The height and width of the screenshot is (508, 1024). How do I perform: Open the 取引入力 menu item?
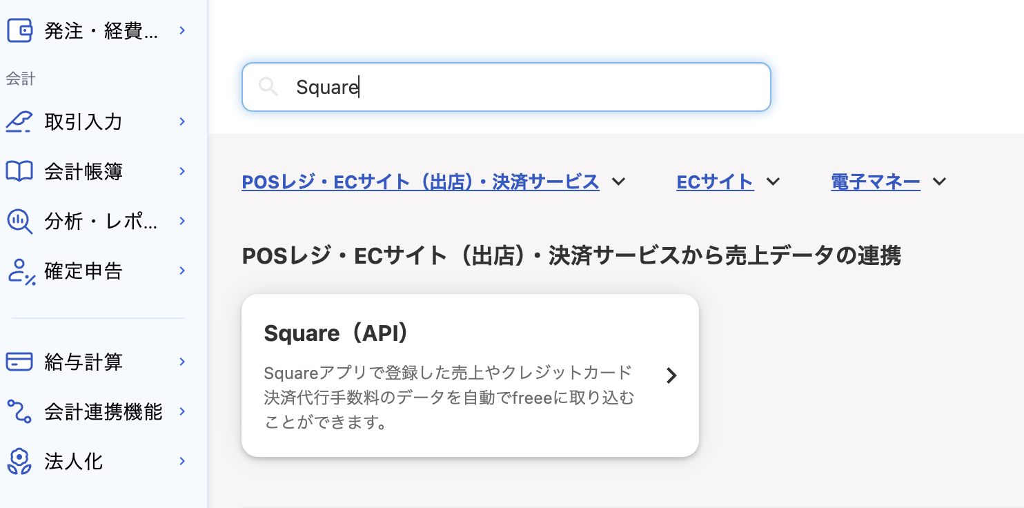point(83,121)
